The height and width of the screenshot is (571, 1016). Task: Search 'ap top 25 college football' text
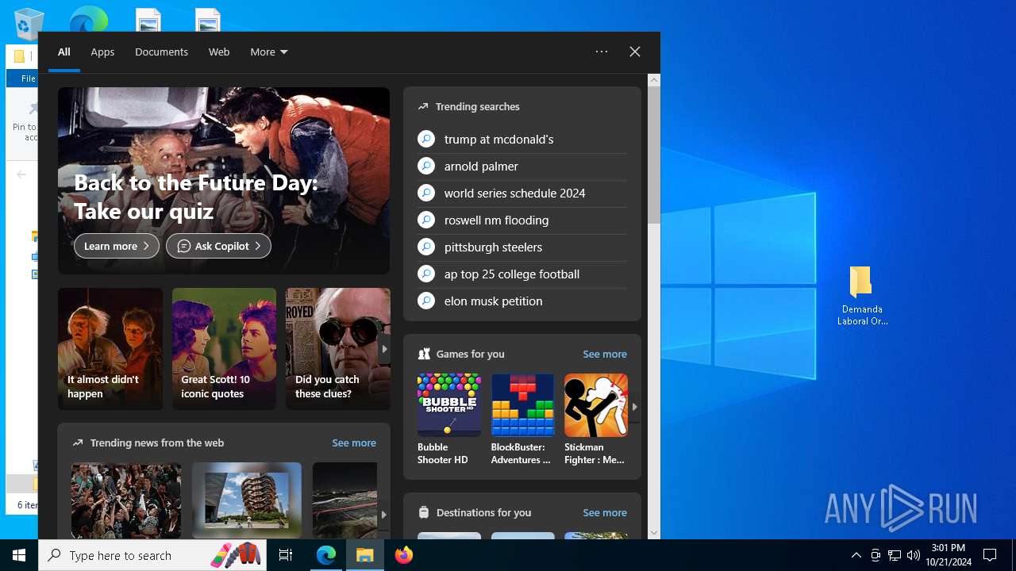click(x=512, y=274)
